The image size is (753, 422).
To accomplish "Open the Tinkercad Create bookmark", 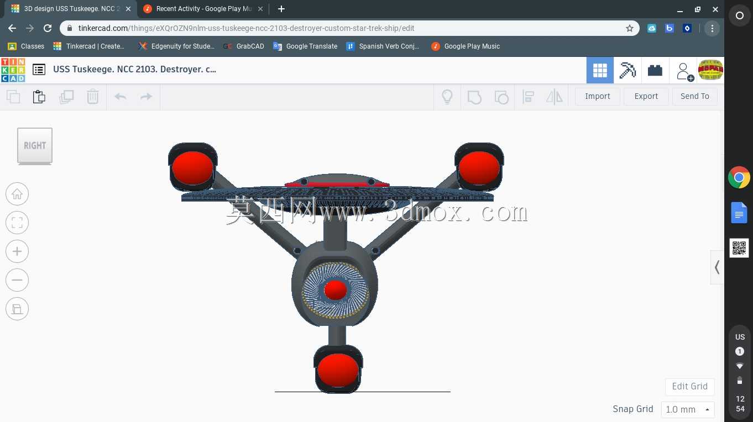I will click(89, 46).
